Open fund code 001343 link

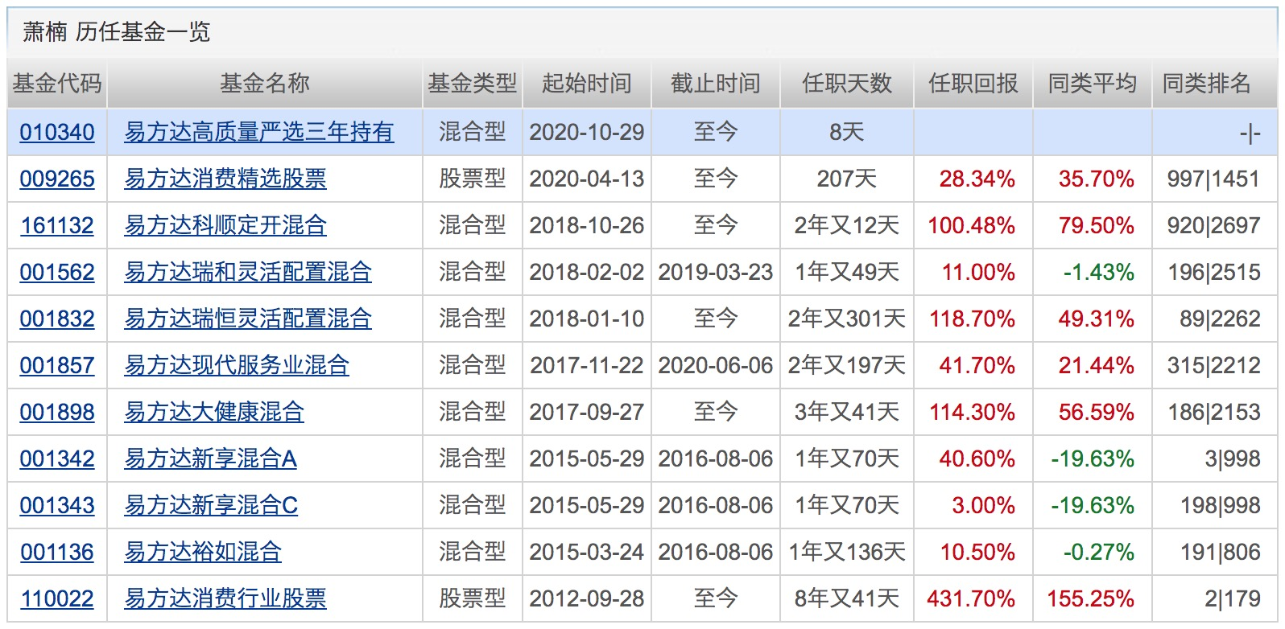coord(57,505)
